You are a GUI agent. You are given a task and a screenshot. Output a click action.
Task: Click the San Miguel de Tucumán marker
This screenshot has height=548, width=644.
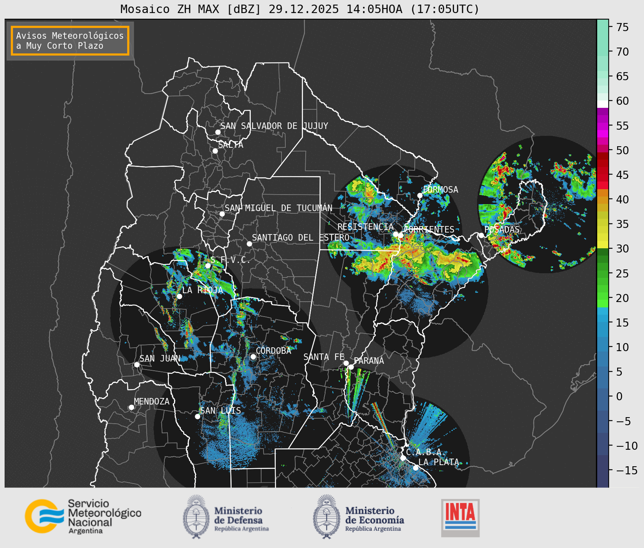click(222, 214)
